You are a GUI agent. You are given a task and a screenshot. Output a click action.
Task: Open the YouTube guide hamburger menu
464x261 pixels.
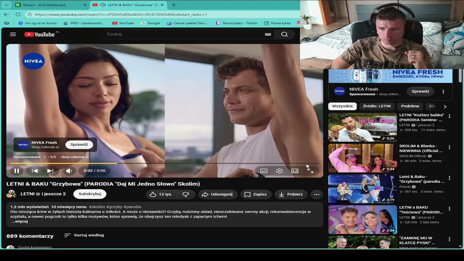tap(13, 34)
